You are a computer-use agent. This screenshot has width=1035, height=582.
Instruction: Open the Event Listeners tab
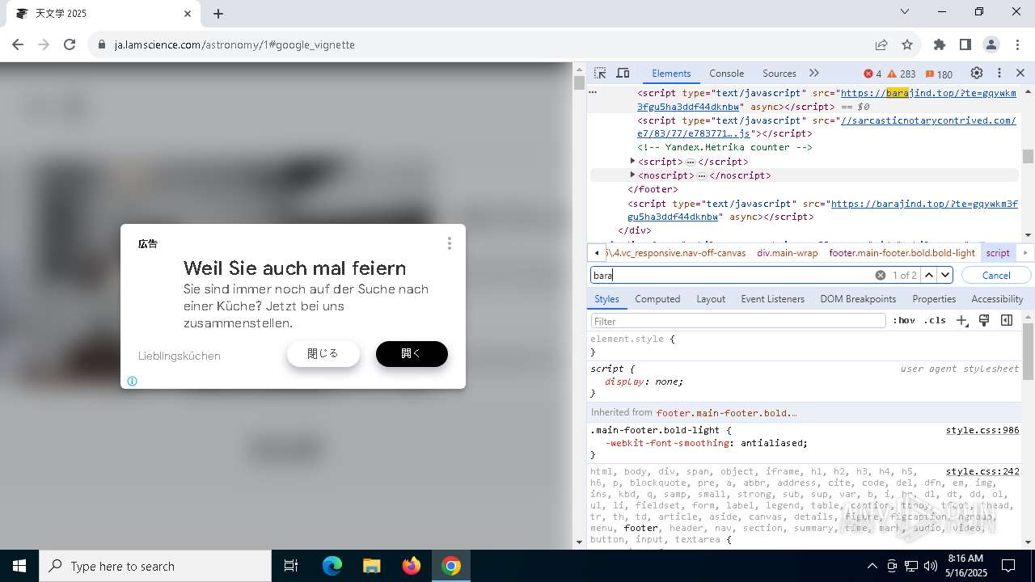(x=772, y=299)
